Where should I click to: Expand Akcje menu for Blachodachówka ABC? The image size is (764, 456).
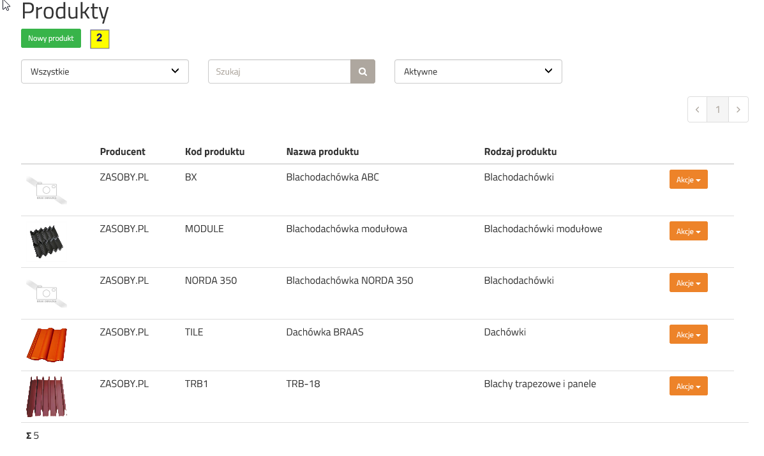pos(688,179)
